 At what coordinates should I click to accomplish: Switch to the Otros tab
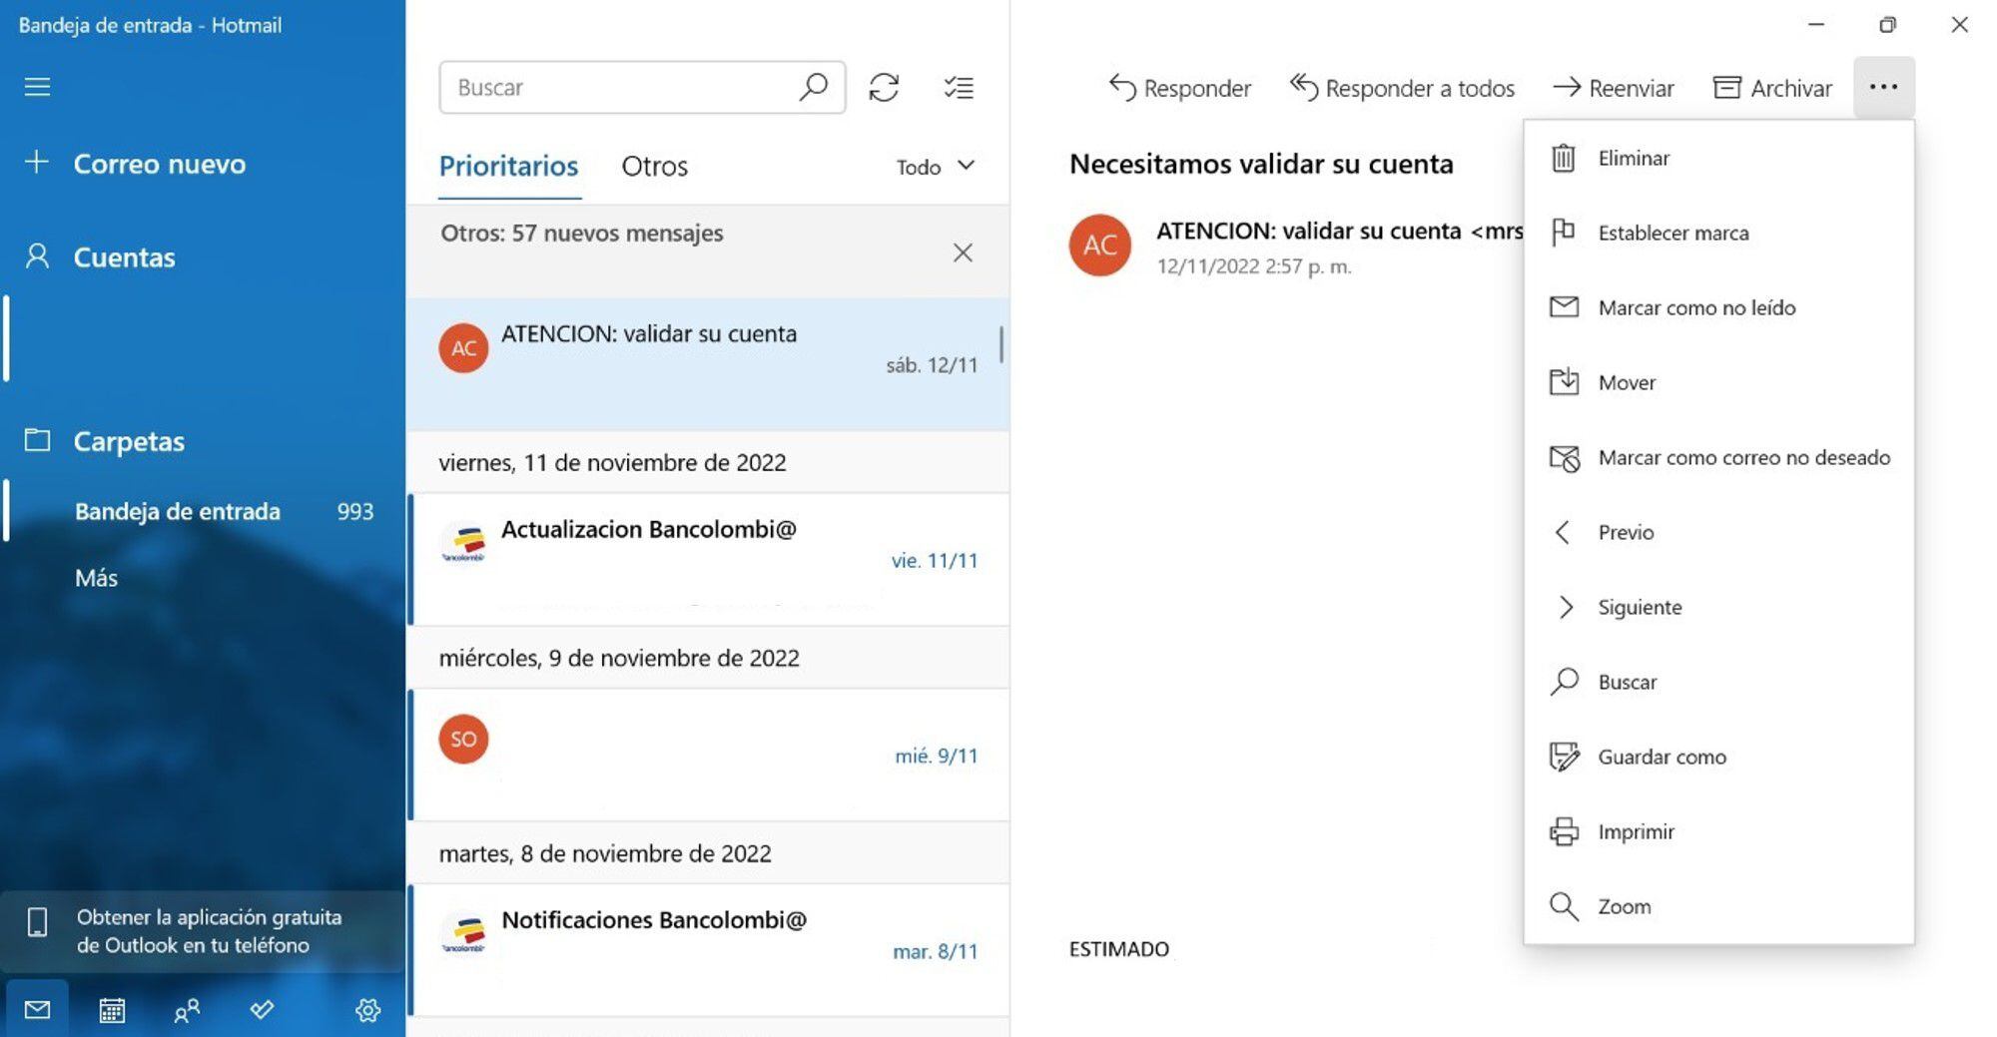[x=654, y=166]
